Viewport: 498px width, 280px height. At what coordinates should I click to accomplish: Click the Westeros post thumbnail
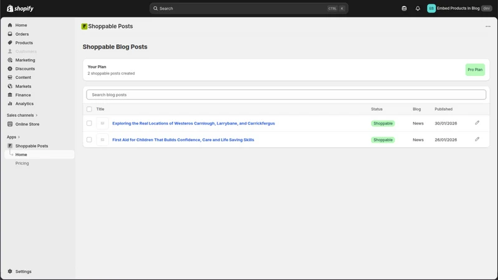coord(102,123)
